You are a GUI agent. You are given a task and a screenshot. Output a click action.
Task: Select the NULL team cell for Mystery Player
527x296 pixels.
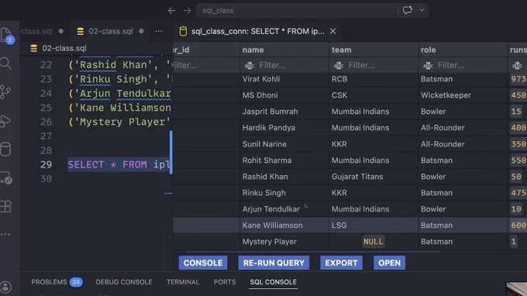click(x=374, y=242)
